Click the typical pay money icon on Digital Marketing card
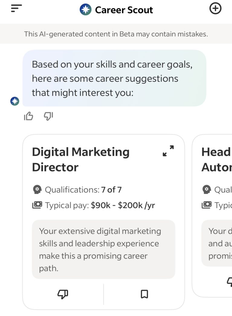The width and height of the screenshot is (232, 316). [x=37, y=205]
